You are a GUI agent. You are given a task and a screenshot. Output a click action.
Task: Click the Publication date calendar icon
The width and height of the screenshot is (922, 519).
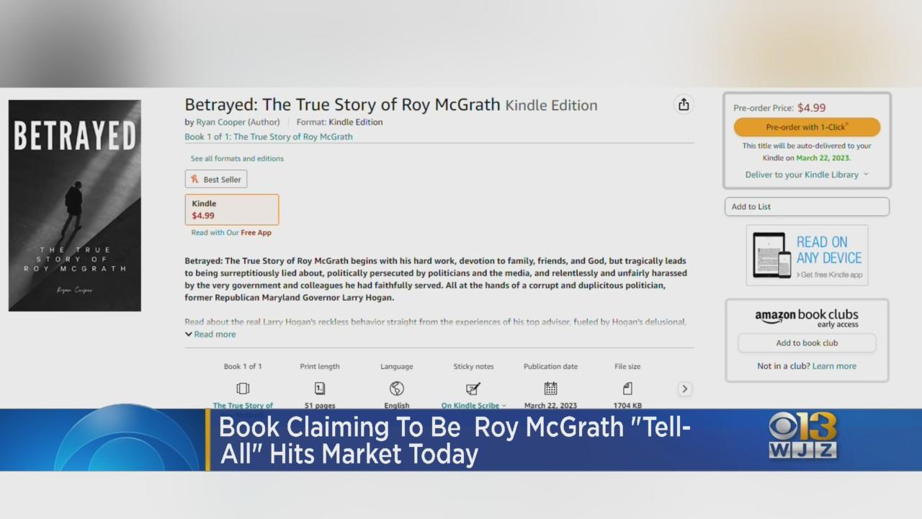(x=550, y=388)
